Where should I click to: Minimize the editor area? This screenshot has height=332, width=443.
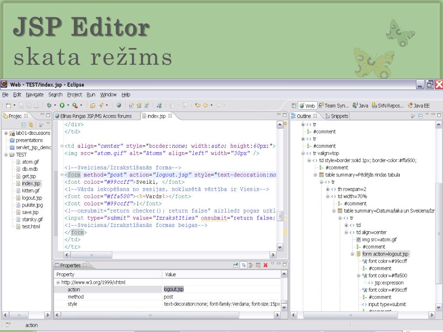[279, 115]
